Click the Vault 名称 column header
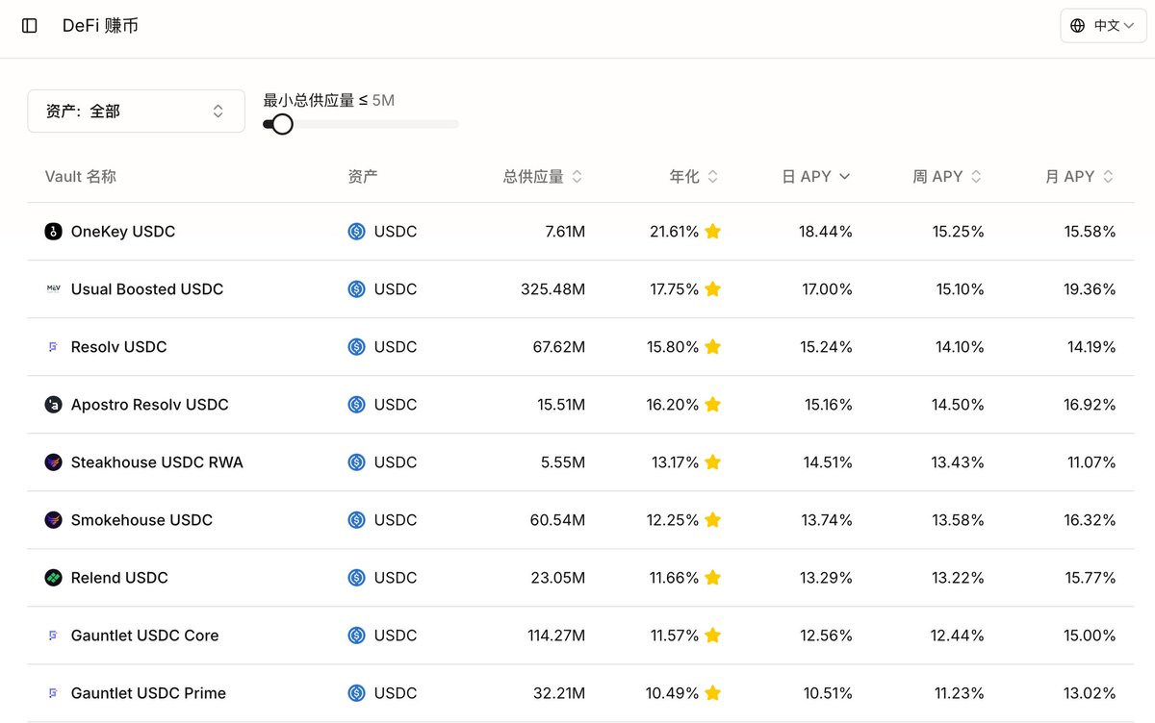 point(81,177)
